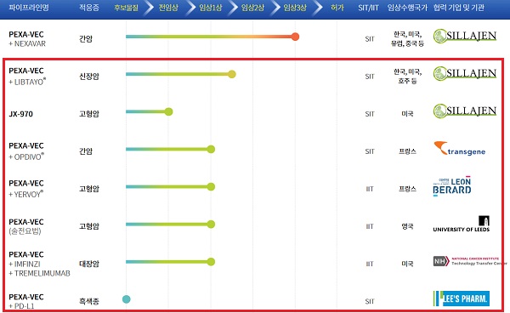Select the 술전요법 row progress end dot

pos(211,225)
